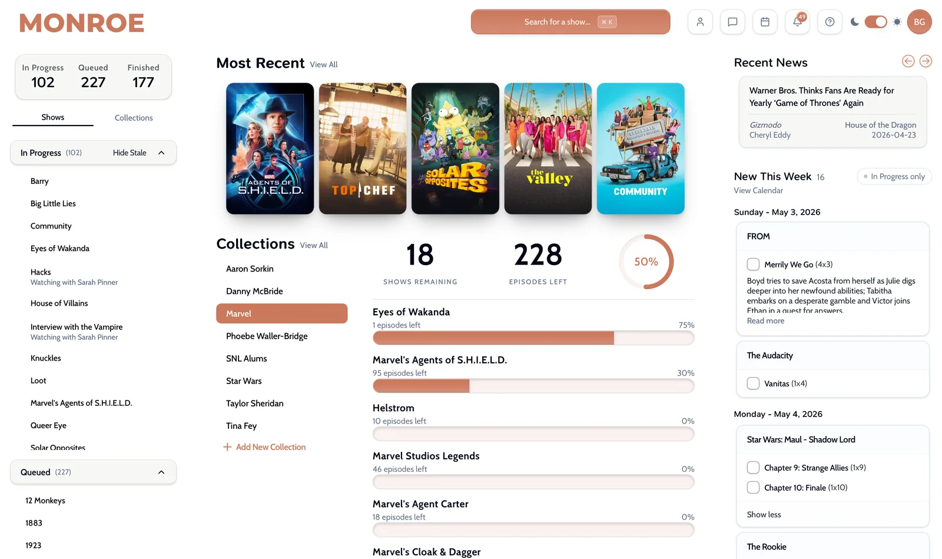Check Vanitas (1x4) episode
Screen dimensions: 942x559
click(x=753, y=383)
